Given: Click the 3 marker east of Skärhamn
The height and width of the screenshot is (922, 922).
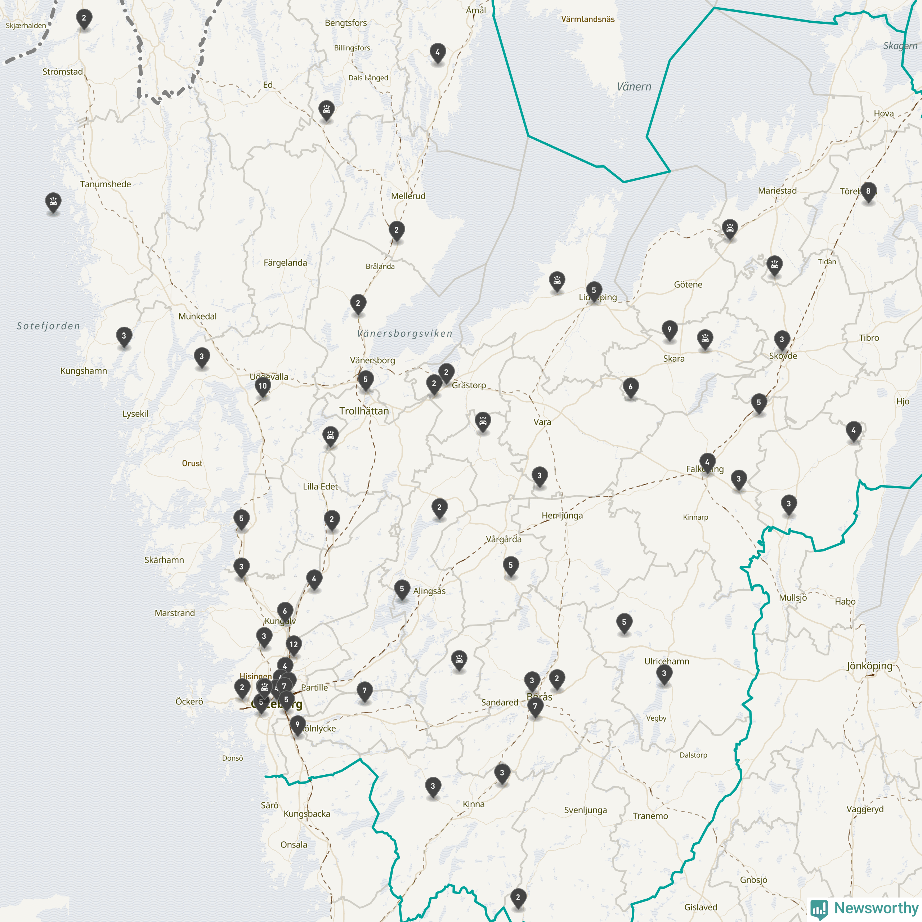Looking at the screenshot, I should pos(241,568).
